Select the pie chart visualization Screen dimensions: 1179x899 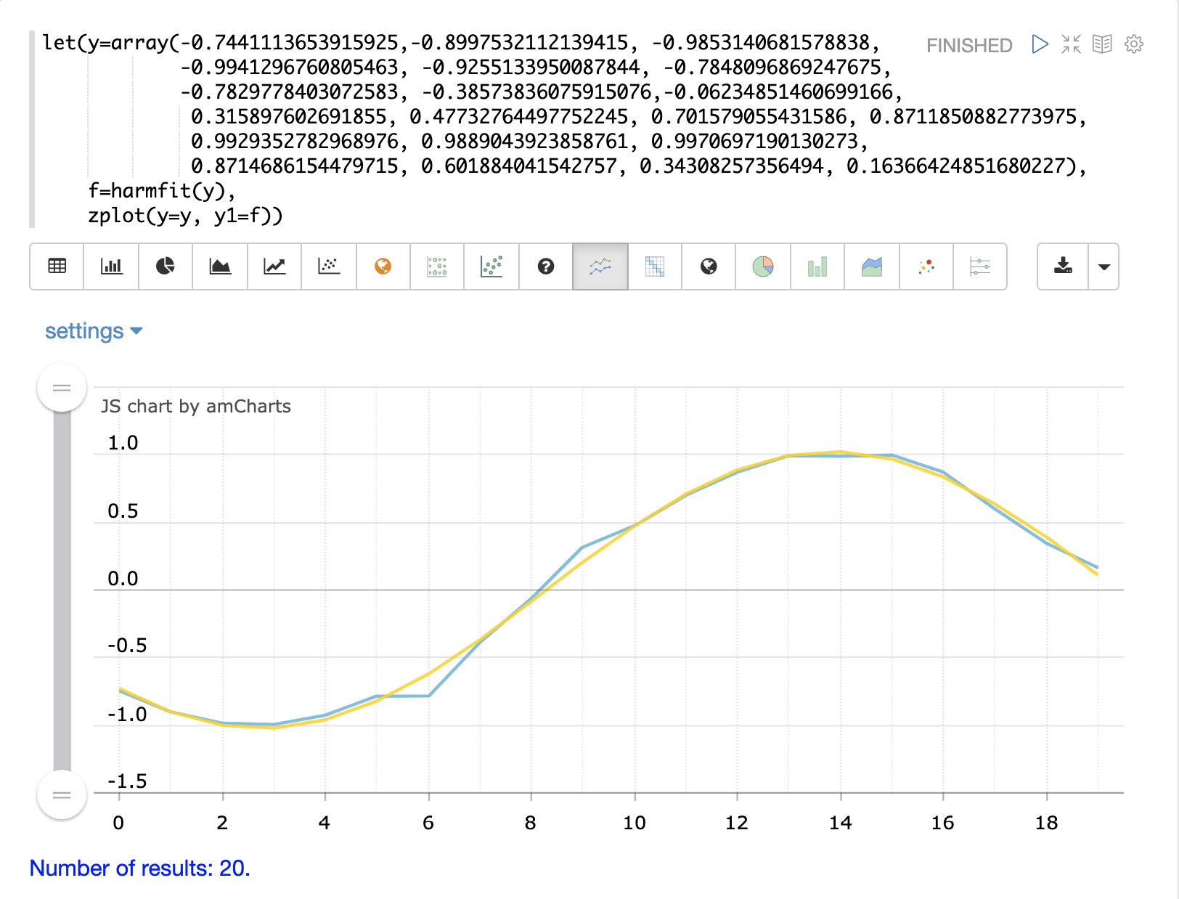166,267
